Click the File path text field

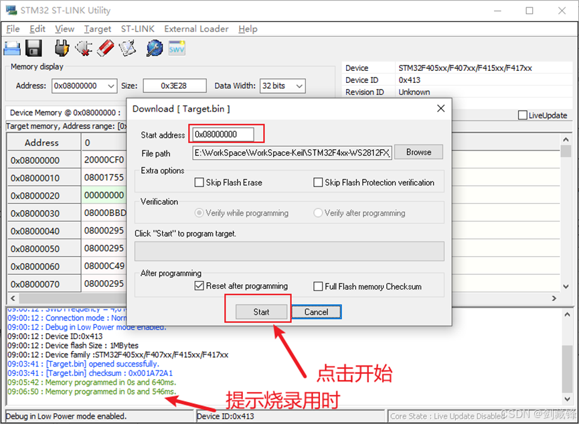point(292,152)
